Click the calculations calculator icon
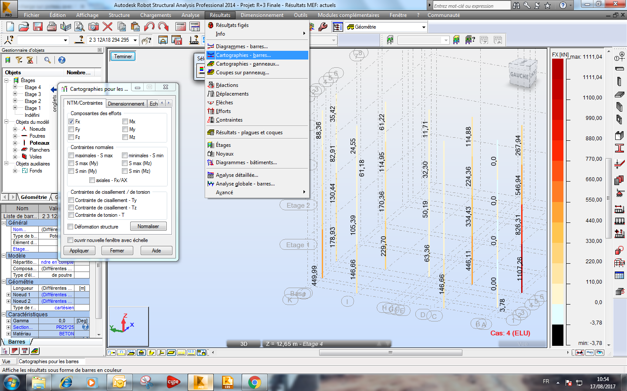 (x=181, y=27)
